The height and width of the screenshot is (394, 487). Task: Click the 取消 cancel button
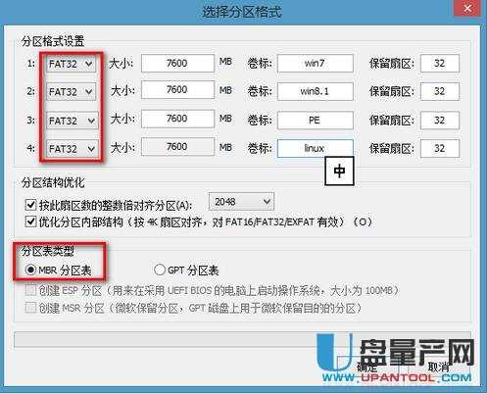[439, 367]
